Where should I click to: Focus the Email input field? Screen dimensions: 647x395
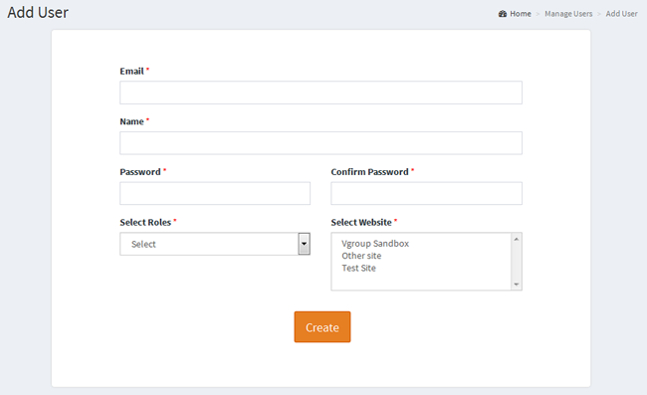[x=321, y=93]
